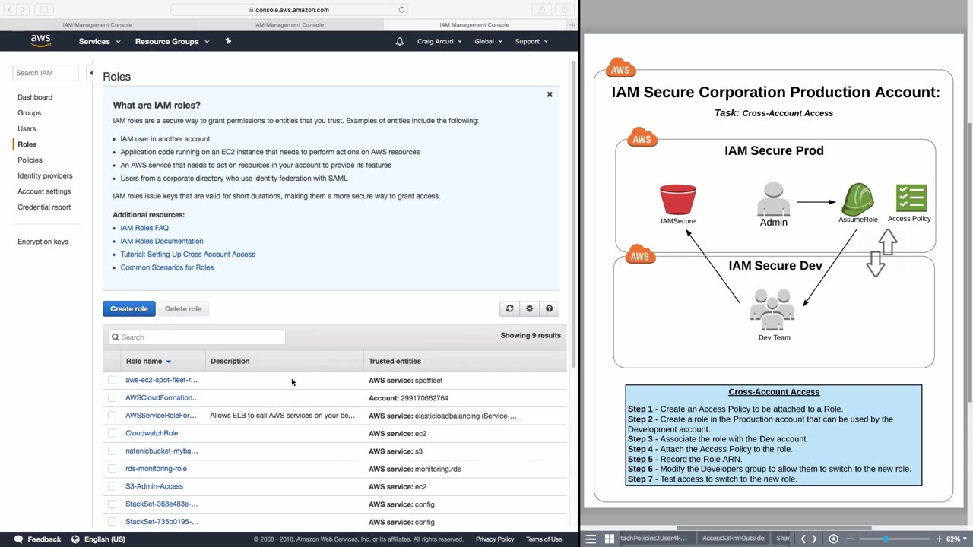Select the StackSet-735b0195 role checkbox
973x547 pixels.
tap(112, 522)
